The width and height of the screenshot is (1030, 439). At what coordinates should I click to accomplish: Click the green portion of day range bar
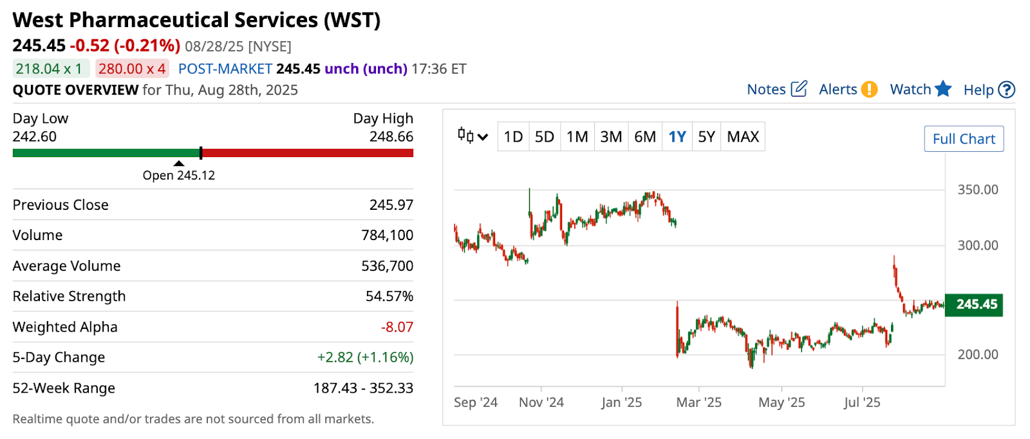pos(106,153)
